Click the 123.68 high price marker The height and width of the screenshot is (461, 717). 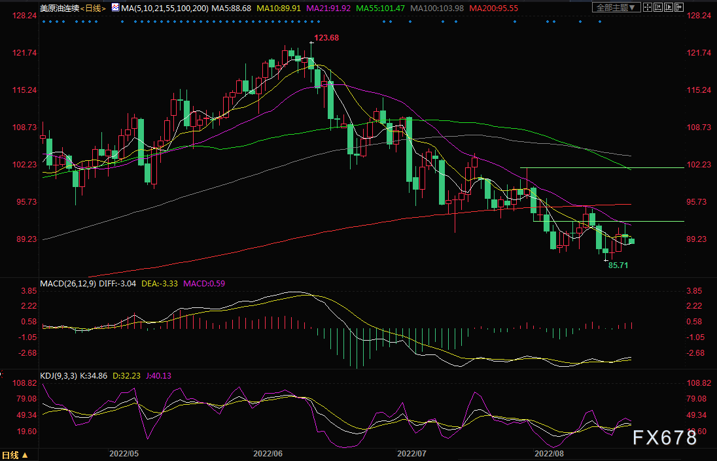click(326, 38)
